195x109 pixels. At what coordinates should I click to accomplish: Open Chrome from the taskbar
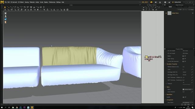coord(17,107)
